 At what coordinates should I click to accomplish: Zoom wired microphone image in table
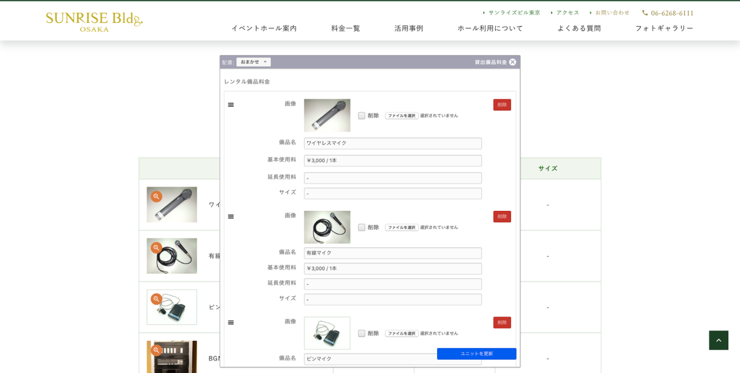tap(156, 248)
